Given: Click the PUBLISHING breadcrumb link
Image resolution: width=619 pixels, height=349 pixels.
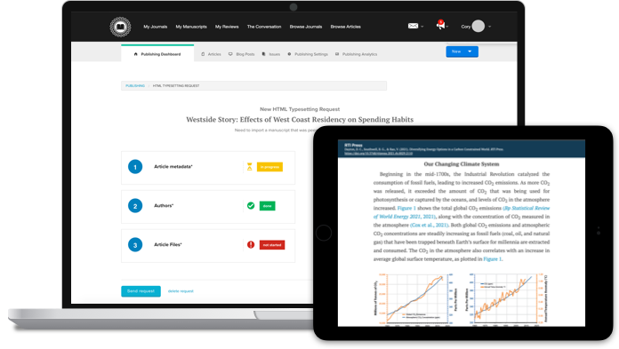Looking at the screenshot, I should tap(135, 85).
